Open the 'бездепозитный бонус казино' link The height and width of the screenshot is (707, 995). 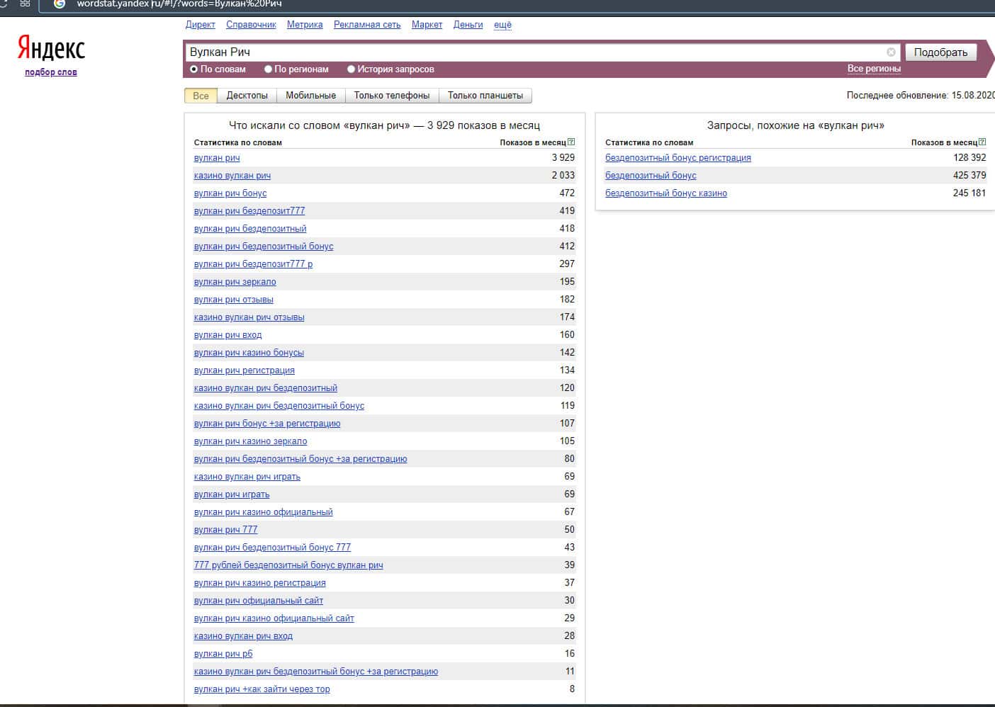click(665, 193)
